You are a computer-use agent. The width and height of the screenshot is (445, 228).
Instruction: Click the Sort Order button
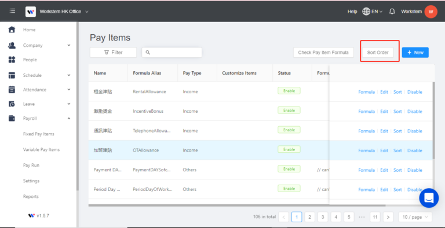[378, 53]
